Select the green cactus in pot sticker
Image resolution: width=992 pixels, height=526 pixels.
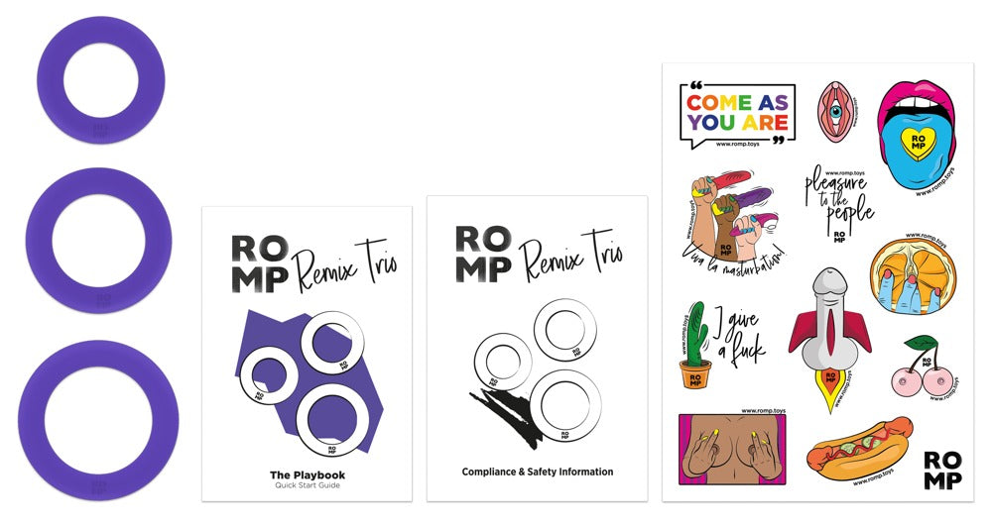695,346
